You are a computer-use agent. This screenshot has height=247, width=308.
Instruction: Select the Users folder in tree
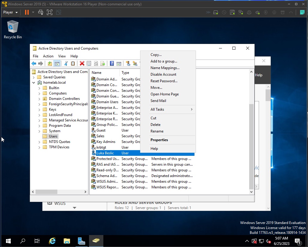[50, 136]
